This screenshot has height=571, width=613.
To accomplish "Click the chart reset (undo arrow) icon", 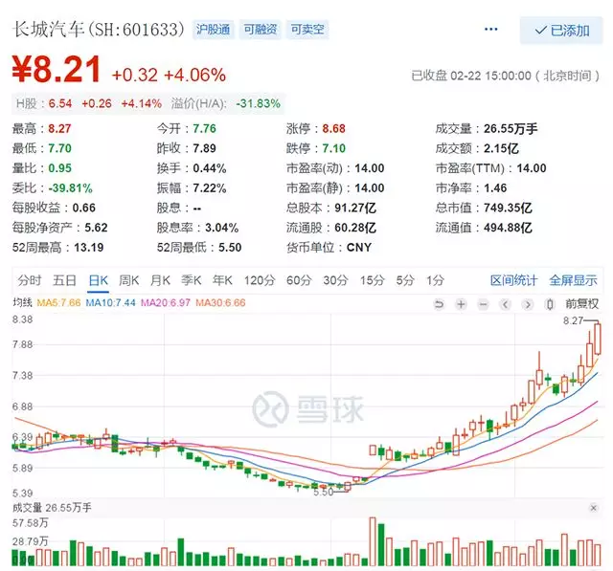I will (439, 304).
